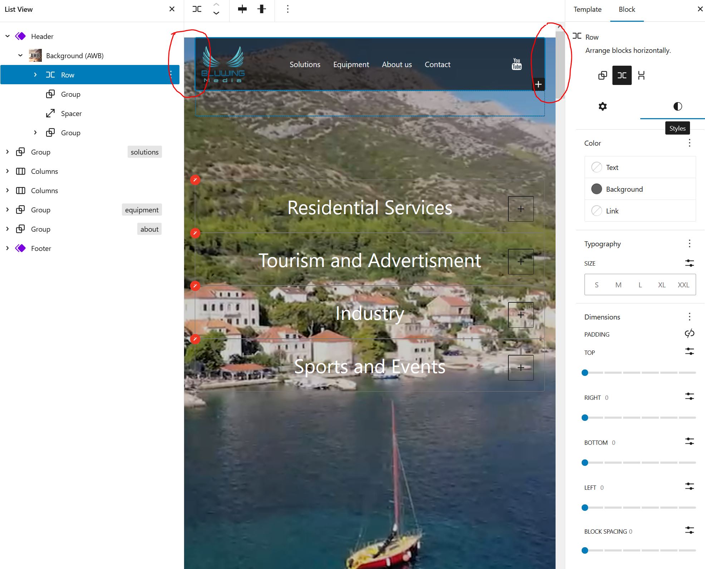The height and width of the screenshot is (569, 705).
Task: Open Background color setting
Action: [x=624, y=189]
